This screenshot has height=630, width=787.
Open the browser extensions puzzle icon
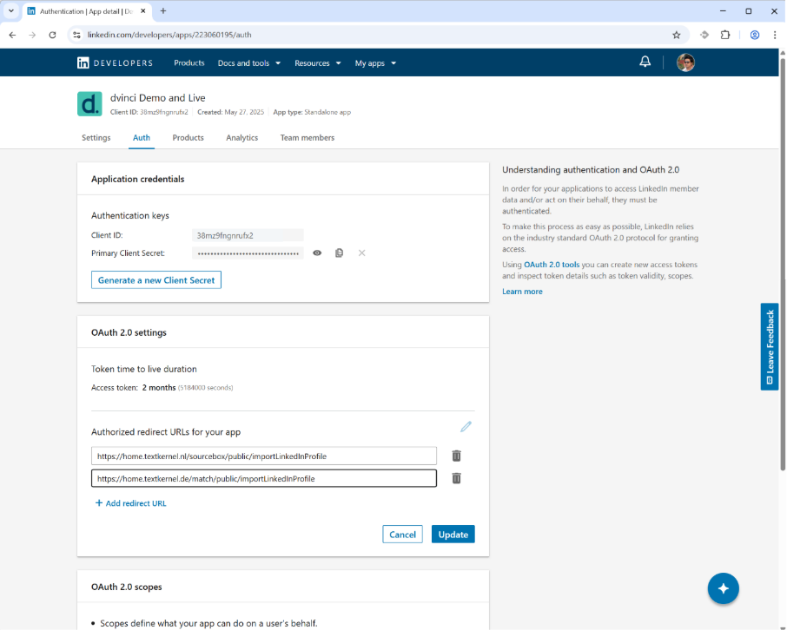(x=725, y=35)
